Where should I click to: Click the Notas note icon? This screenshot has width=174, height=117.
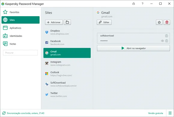click(x=5, y=44)
